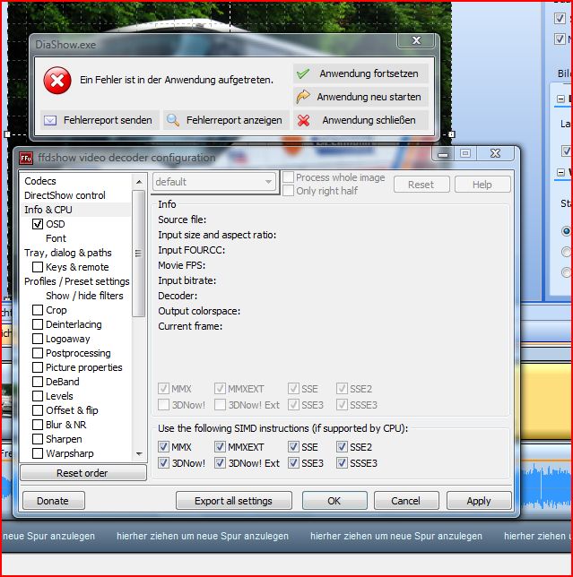This screenshot has width=573, height=577.
Task: Select Tray, dialog & paths entry
Action: click(68, 253)
